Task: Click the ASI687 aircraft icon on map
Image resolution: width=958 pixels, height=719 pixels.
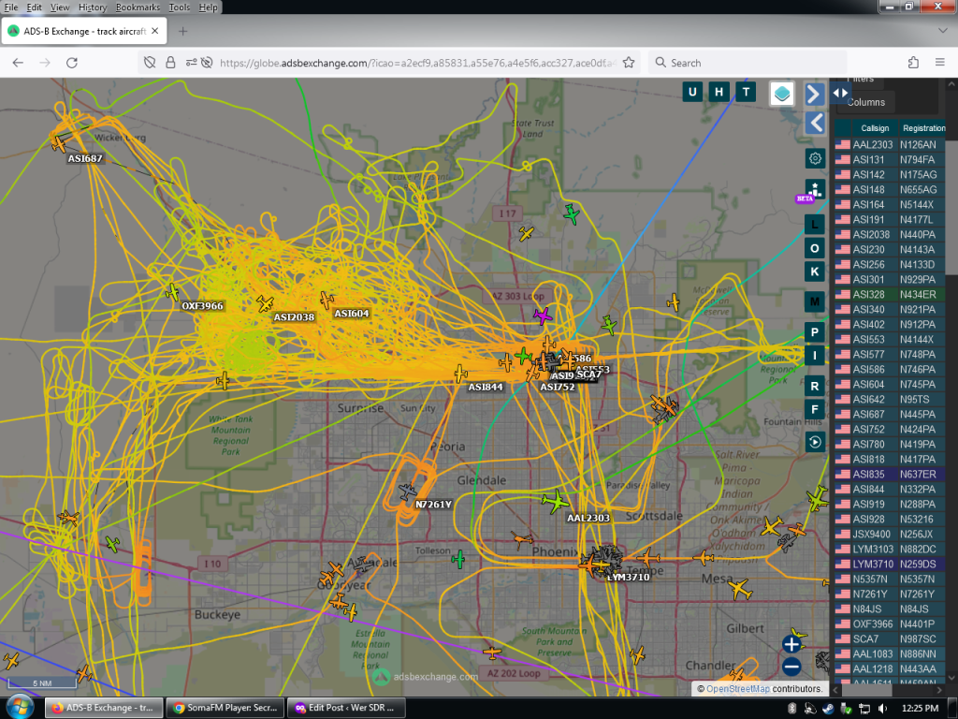Action: click(x=59, y=144)
